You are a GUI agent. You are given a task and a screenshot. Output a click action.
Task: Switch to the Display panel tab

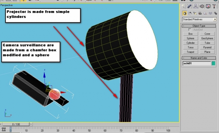point(208,6)
